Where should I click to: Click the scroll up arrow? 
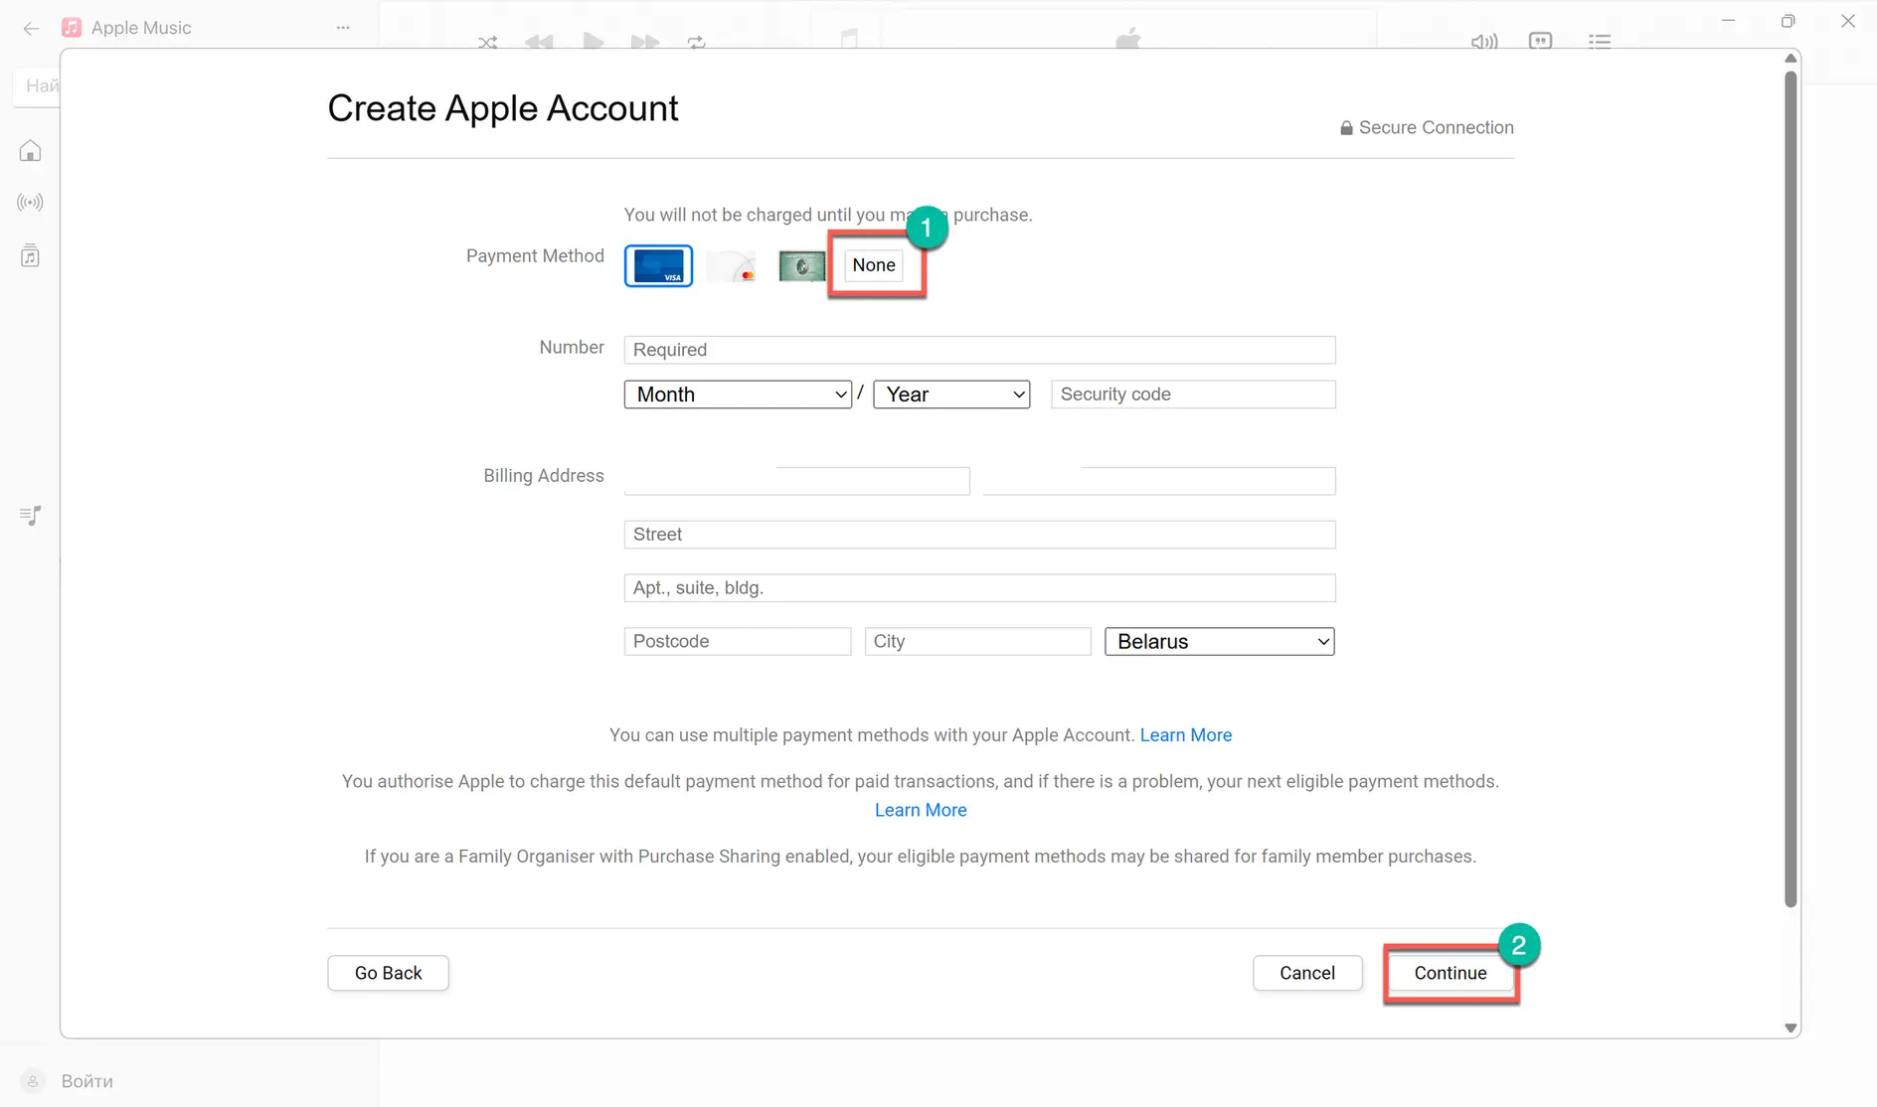[x=1791, y=59]
